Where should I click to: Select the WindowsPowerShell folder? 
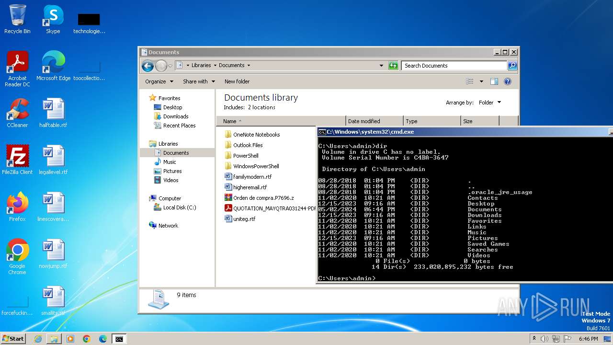coord(251,166)
